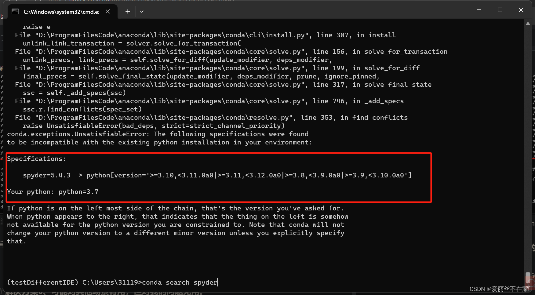The width and height of the screenshot is (535, 295).
Task: Maximize the terminal window
Action: pyautogui.click(x=500, y=10)
